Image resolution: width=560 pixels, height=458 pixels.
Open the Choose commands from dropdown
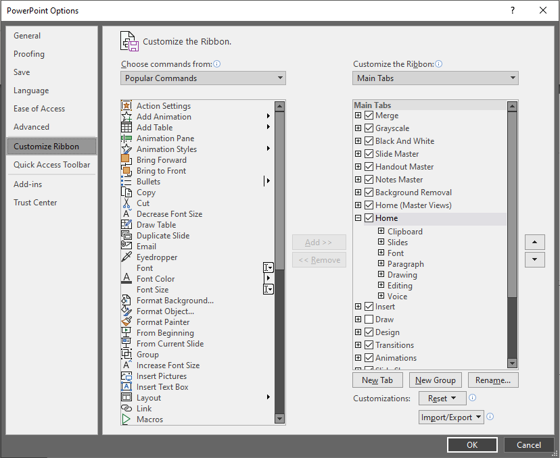coord(203,78)
